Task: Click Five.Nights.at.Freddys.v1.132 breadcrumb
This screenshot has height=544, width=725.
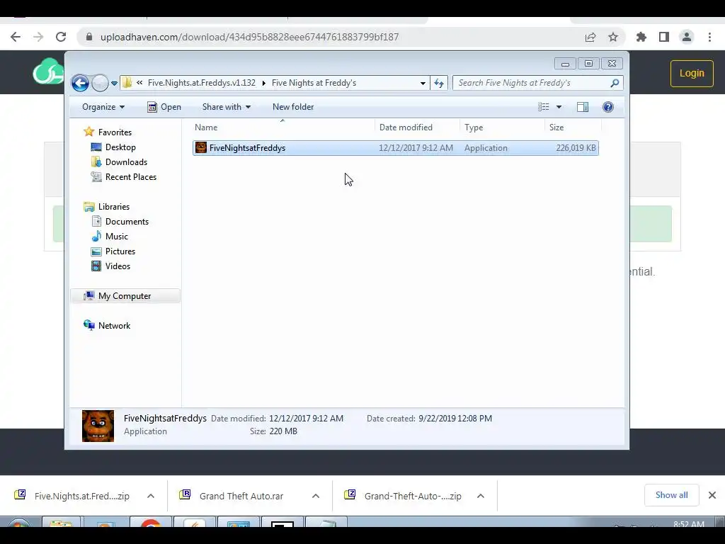Action: 202,83
